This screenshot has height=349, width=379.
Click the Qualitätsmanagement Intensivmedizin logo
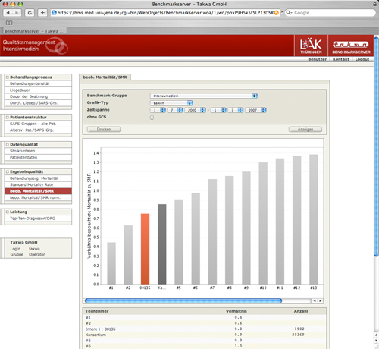coord(35,46)
